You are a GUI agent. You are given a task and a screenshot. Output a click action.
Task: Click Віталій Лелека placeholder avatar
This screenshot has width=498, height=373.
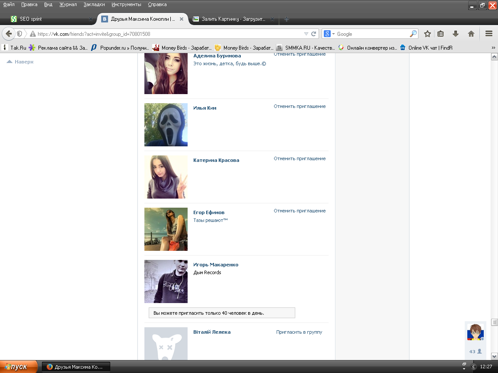[x=166, y=344]
